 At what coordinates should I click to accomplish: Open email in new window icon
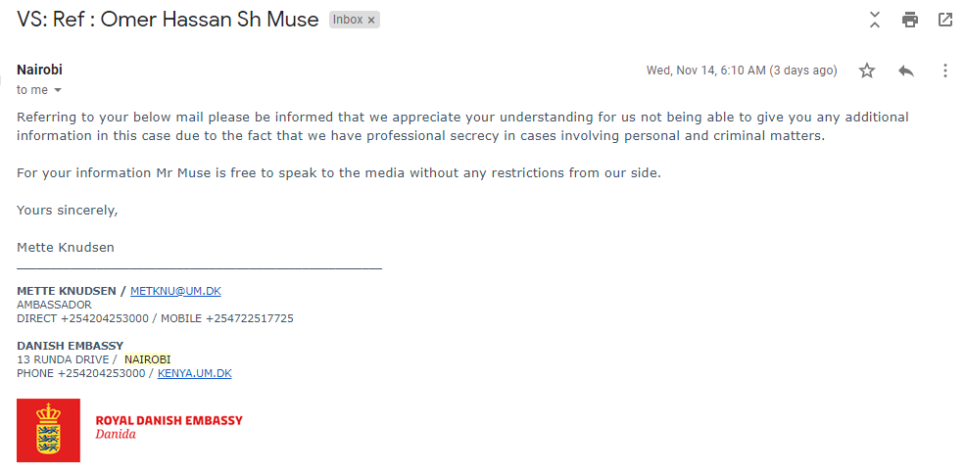945,20
